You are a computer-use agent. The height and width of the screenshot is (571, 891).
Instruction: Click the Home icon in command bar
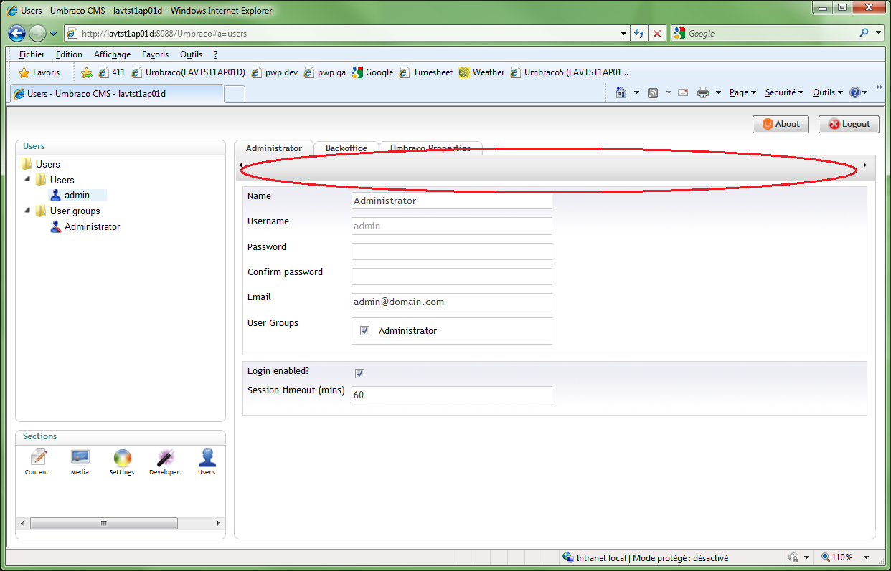[x=621, y=92]
